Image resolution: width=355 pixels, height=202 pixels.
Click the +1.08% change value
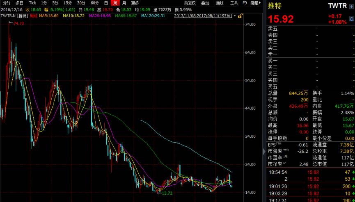[337, 22]
